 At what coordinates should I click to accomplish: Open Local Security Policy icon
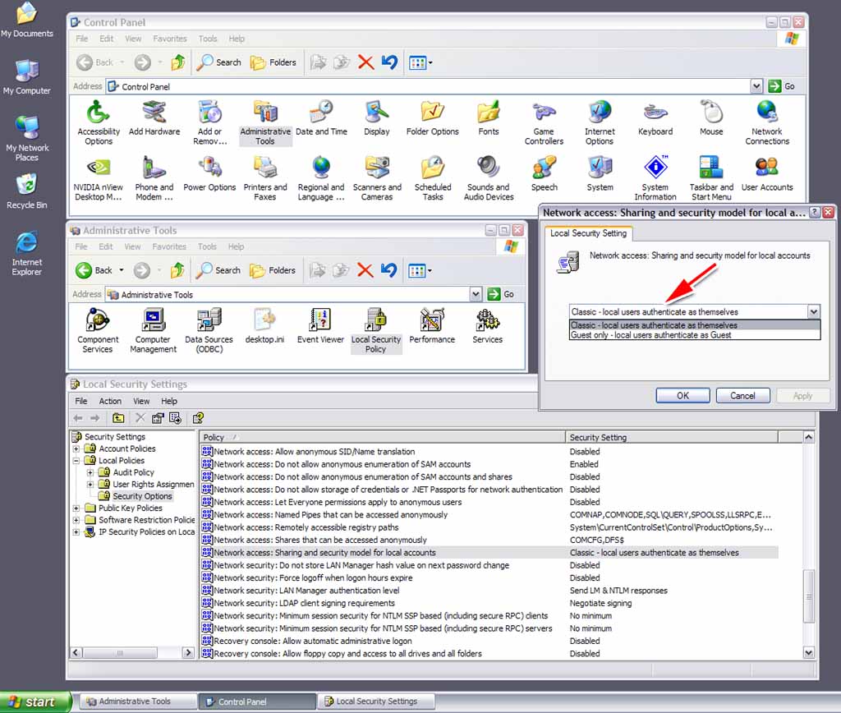point(376,321)
